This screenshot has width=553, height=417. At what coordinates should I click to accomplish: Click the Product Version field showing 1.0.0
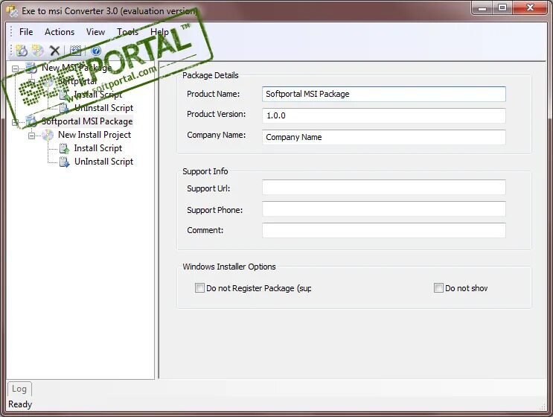384,115
